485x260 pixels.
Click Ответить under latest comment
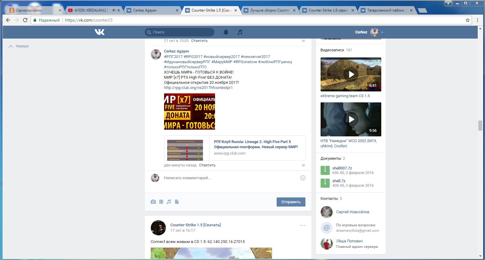tap(207, 165)
